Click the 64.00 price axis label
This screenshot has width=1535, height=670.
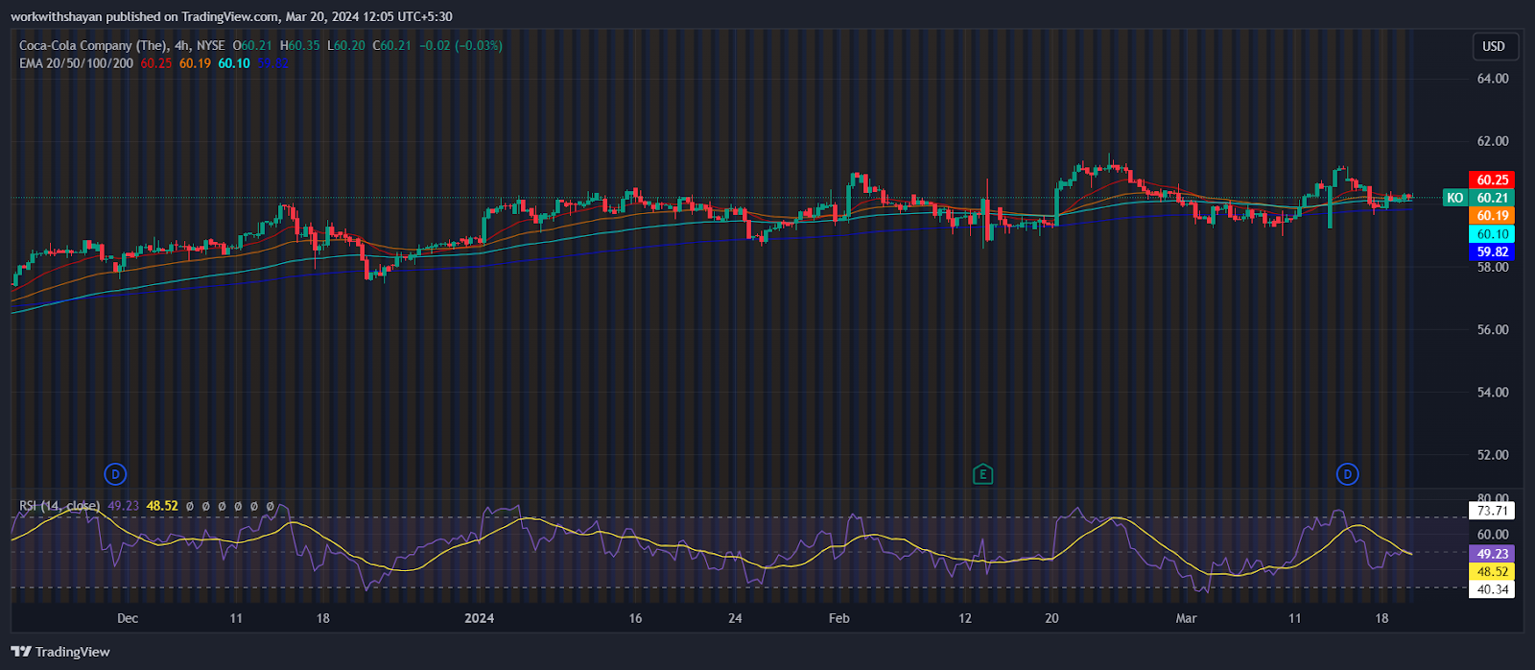click(1493, 79)
